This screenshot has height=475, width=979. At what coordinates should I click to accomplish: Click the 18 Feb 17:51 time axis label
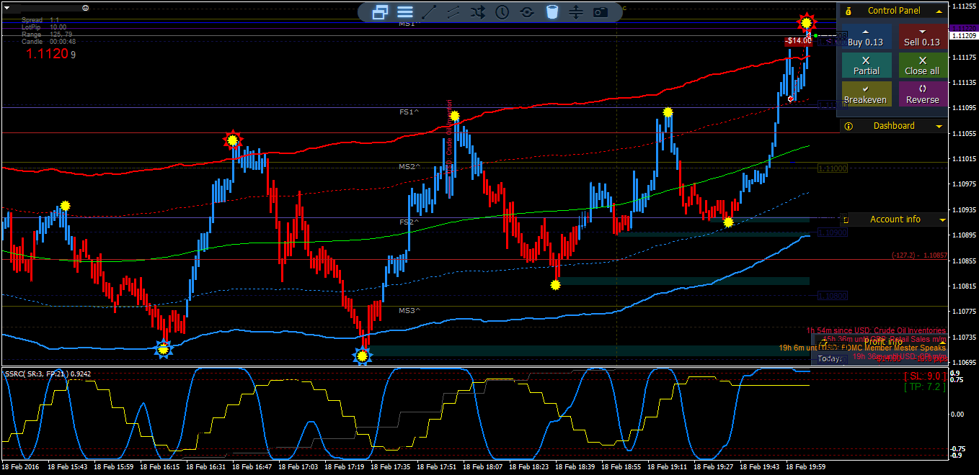[x=437, y=466]
